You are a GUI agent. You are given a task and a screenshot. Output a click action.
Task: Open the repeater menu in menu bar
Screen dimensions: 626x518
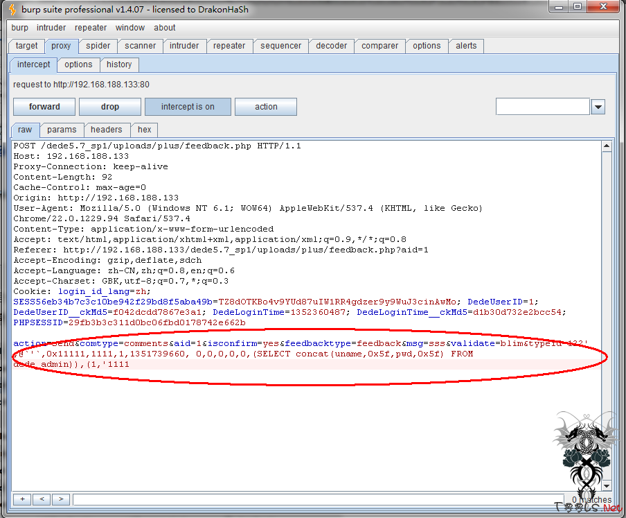pos(91,28)
